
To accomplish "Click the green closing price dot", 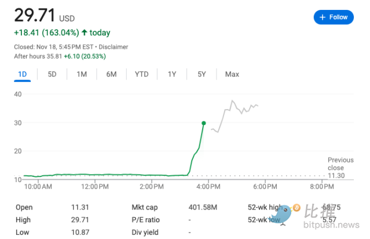I will click(x=204, y=123).
